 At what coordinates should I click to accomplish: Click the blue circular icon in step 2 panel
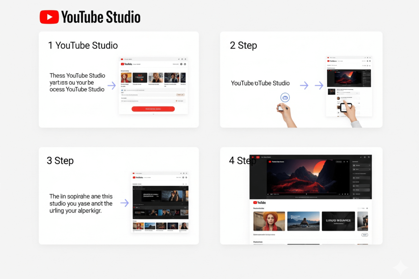click(285, 97)
